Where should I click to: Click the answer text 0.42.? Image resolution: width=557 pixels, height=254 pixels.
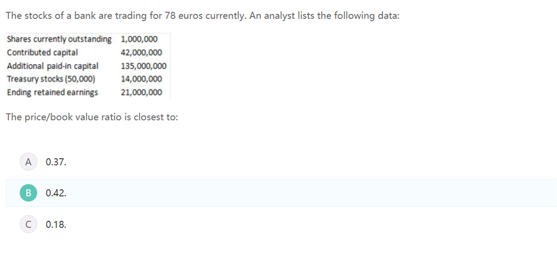click(56, 193)
